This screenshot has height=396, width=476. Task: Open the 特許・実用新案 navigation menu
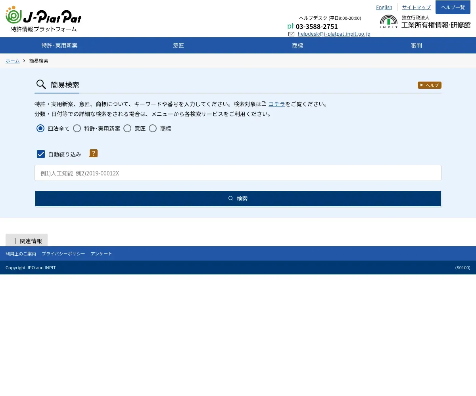coord(59,46)
